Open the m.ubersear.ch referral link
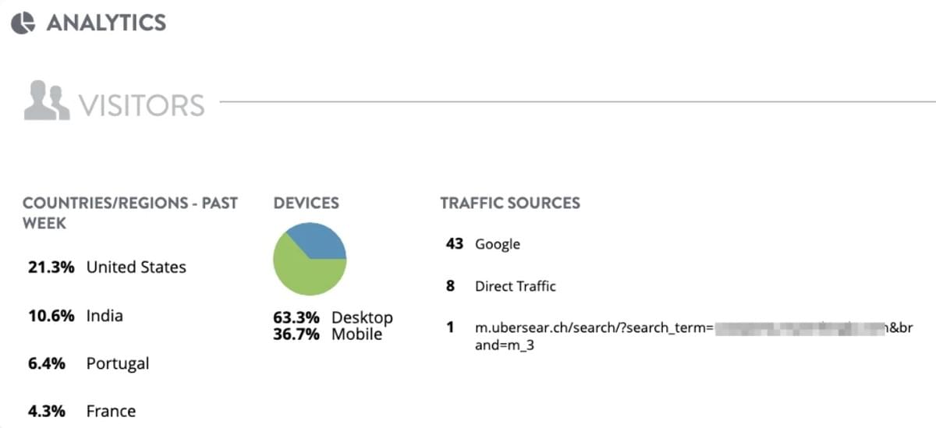Image resolution: width=936 pixels, height=428 pixels. point(593,328)
